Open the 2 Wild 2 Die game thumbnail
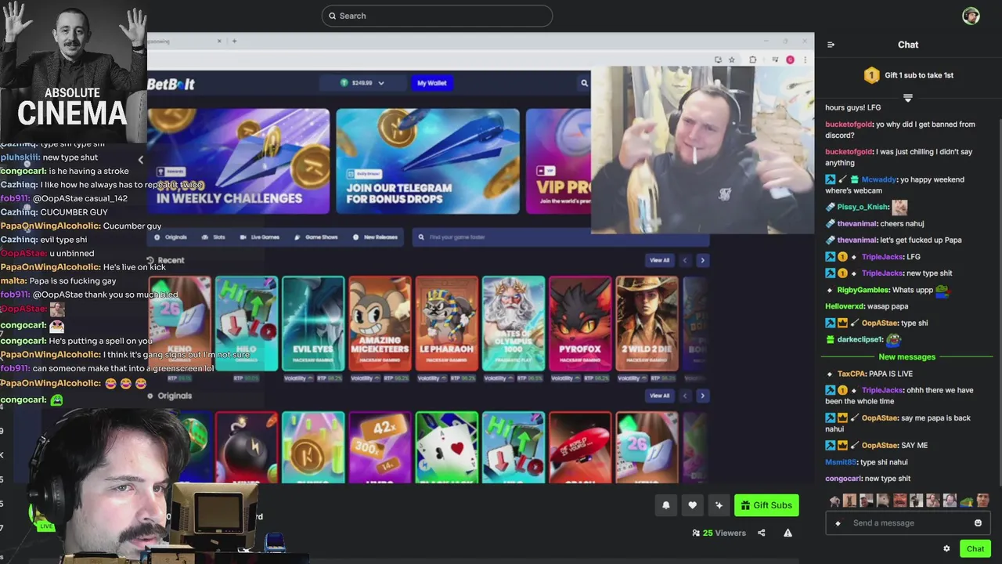1002x564 pixels. (647, 324)
